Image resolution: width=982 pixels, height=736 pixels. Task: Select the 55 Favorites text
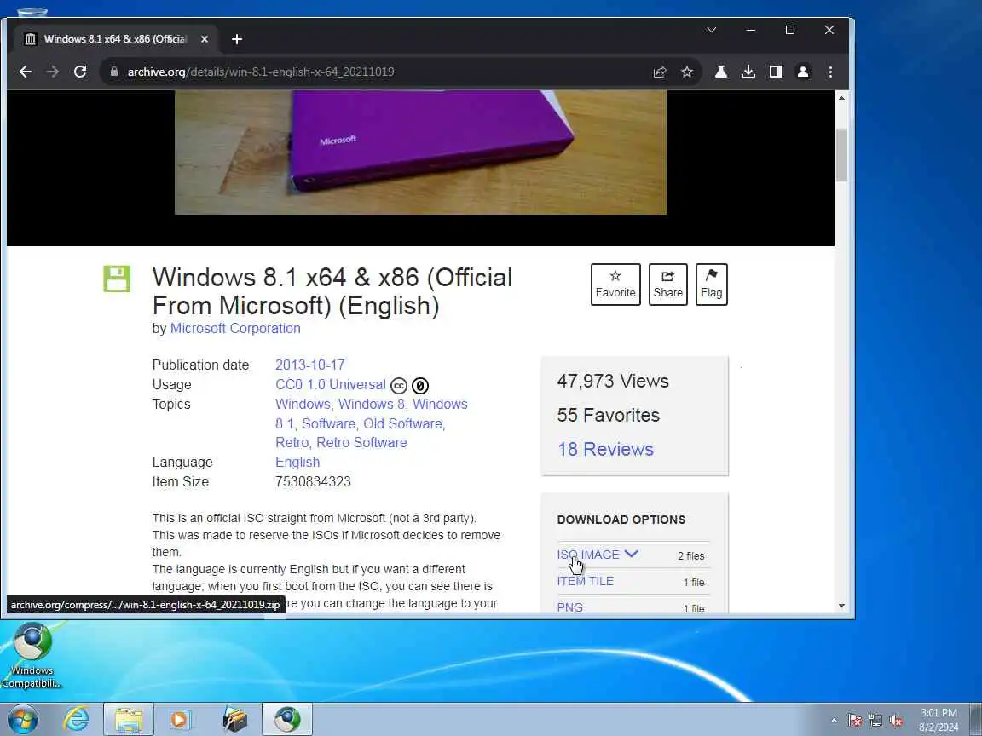608,415
